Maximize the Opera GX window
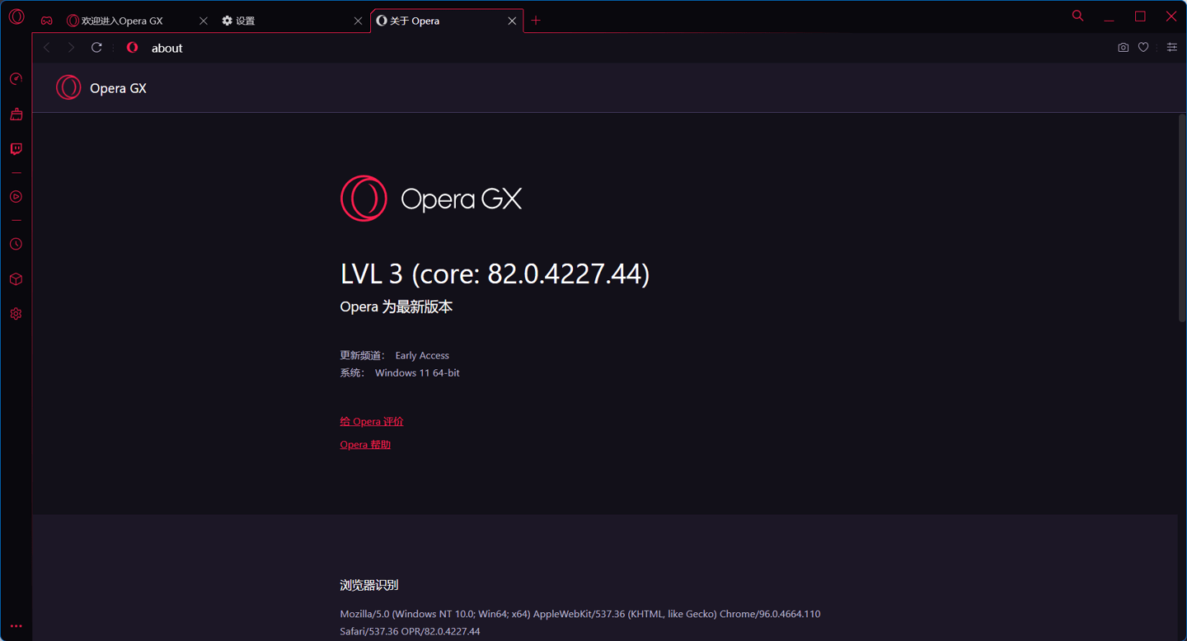Viewport: 1187px width, 641px height. (1140, 16)
